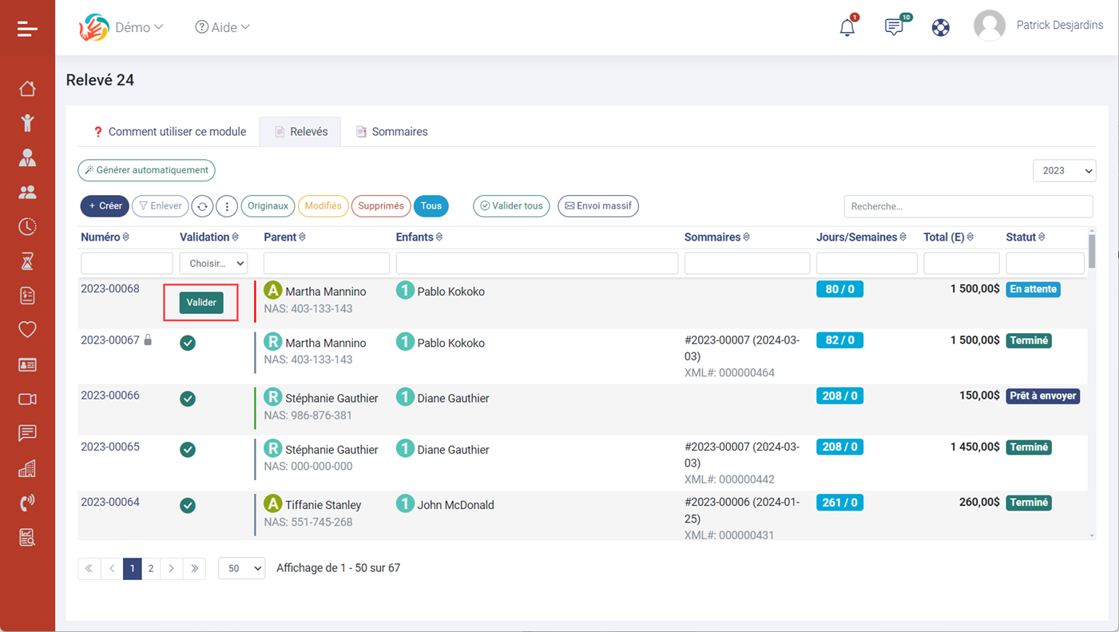Toggle the Modifiés filter

click(323, 206)
